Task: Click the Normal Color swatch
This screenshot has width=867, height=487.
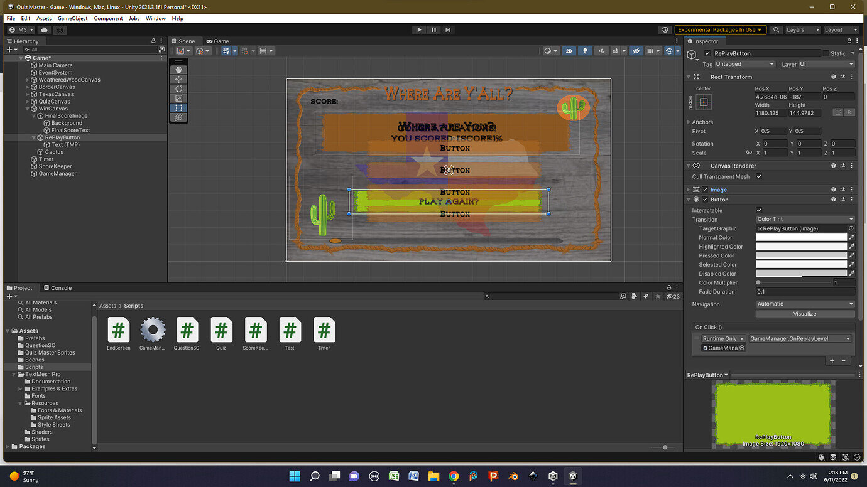Action: [x=801, y=238]
